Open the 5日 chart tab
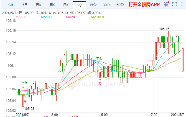This screenshot has width=186, height=117. 25,5
